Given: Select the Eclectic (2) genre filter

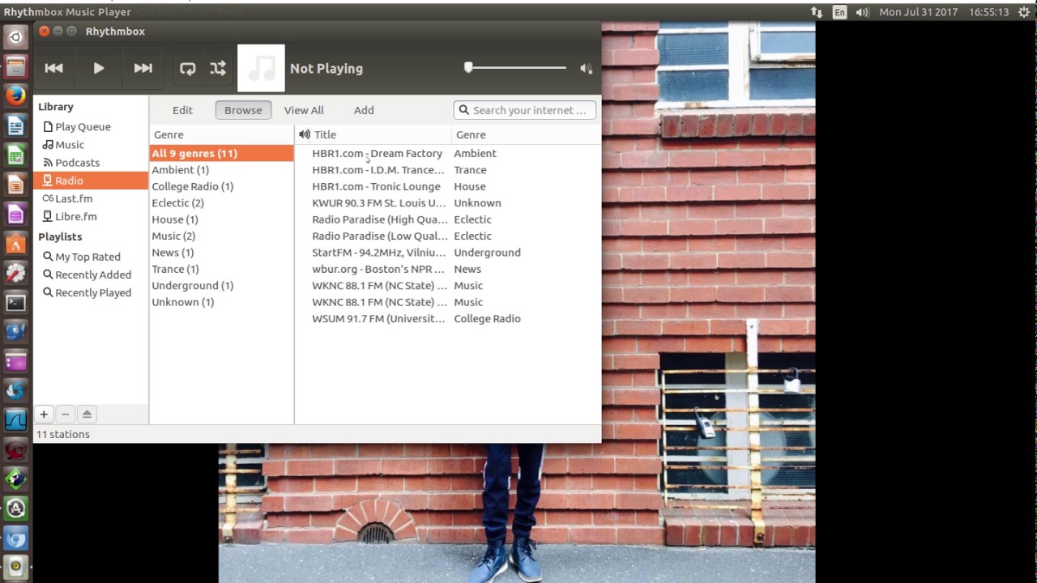Looking at the screenshot, I should click(221, 203).
